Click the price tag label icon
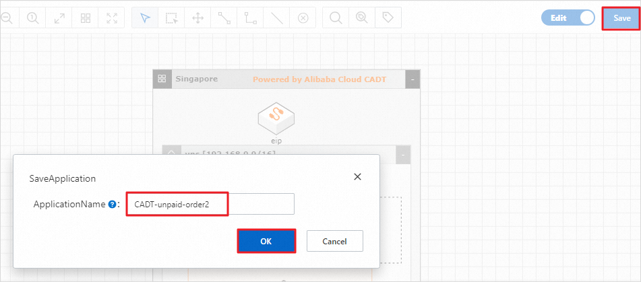Screen dimensions: 641x282 pos(388,17)
